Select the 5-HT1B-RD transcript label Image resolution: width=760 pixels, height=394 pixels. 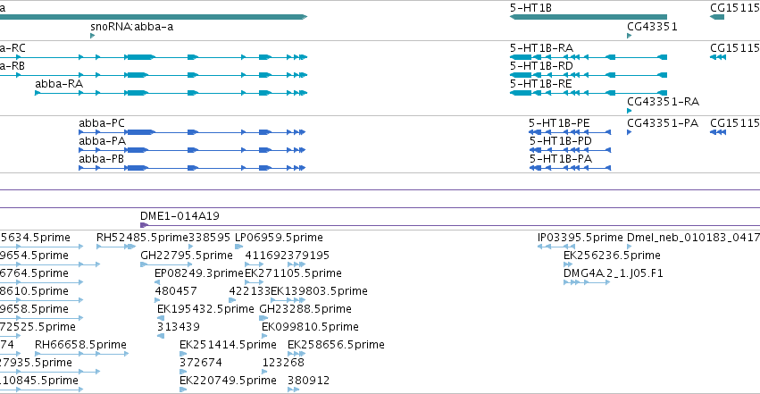click(541, 66)
